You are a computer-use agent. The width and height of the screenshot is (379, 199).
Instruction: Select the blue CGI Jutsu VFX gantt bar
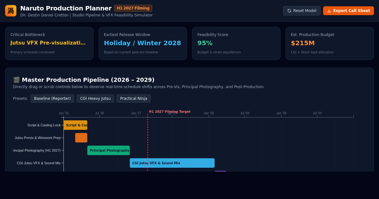(x=172, y=163)
